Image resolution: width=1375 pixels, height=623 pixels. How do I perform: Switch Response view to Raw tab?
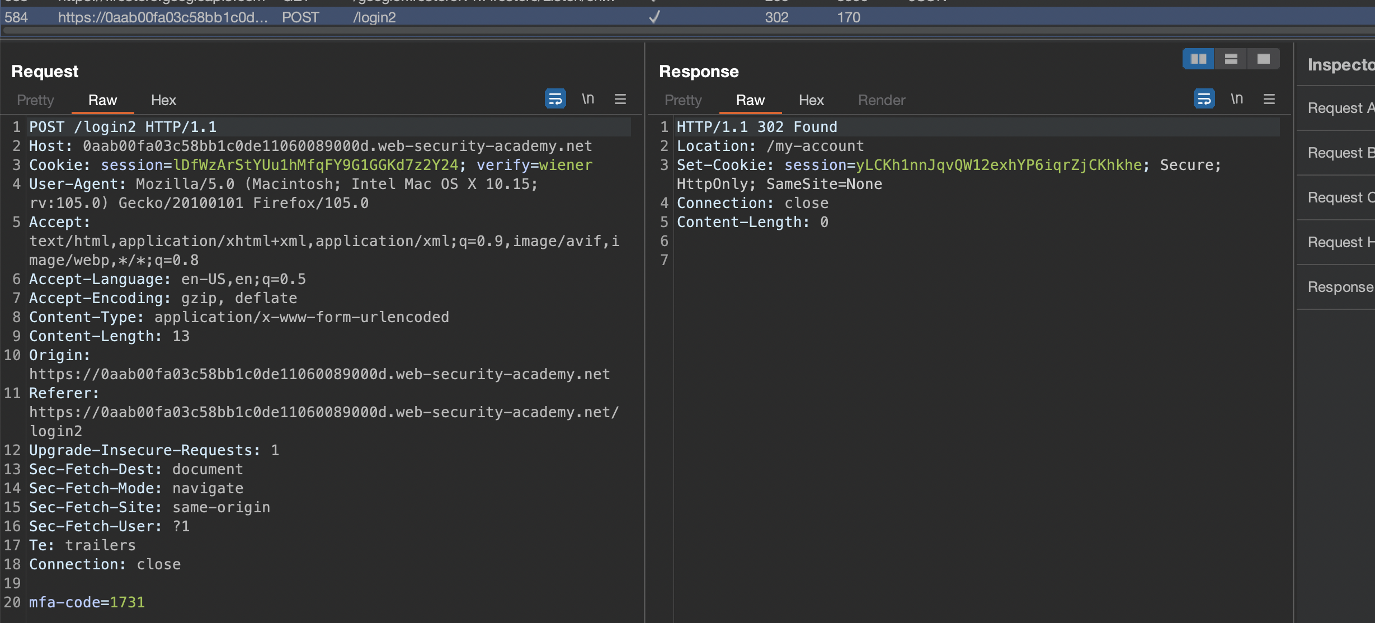750,100
